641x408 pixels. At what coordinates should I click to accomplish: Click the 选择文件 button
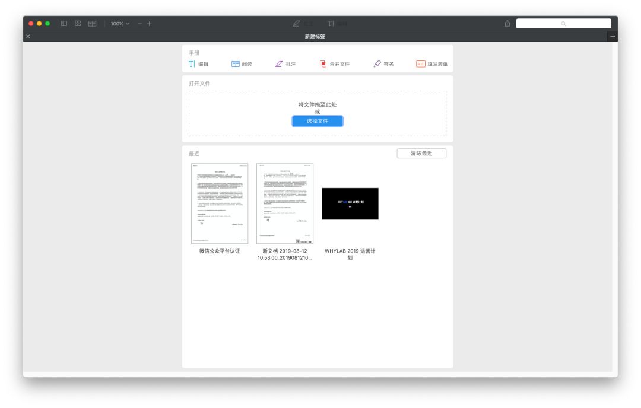pos(317,121)
